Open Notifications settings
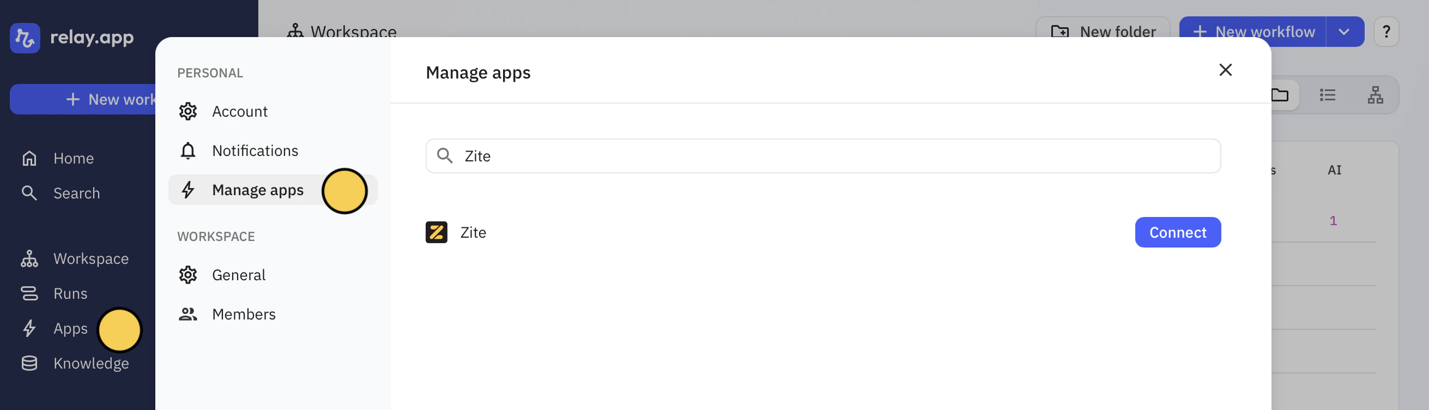The width and height of the screenshot is (1429, 410). click(255, 150)
